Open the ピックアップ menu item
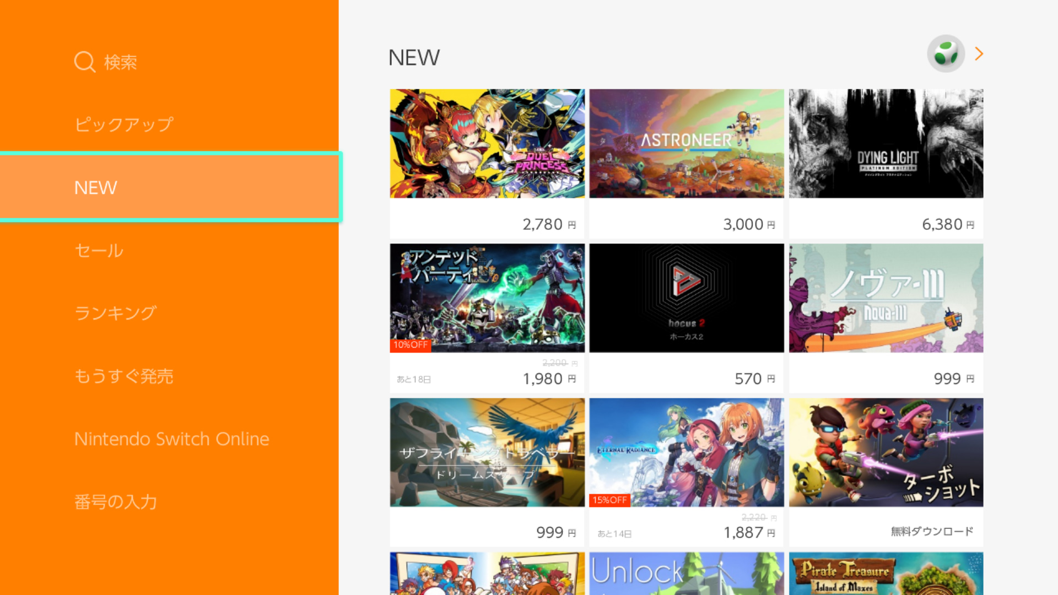Screen dimensions: 1058x595 (124, 125)
